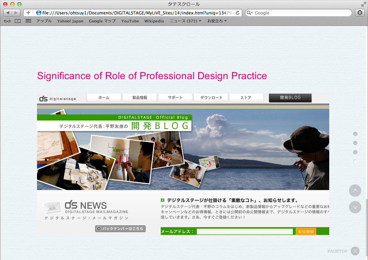Image resolution: width=368 pixels, height=260 pixels.
Task: Click the round down arrow navigation button
Action: click(355, 207)
